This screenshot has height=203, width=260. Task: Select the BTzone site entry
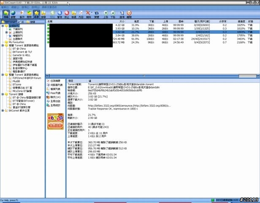click(x=17, y=85)
